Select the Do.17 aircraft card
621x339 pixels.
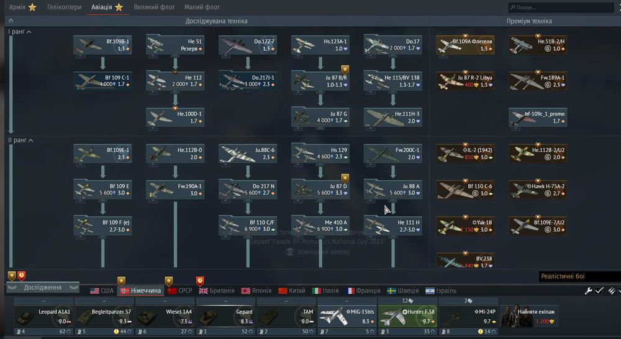pyautogui.click(x=392, y=45)
